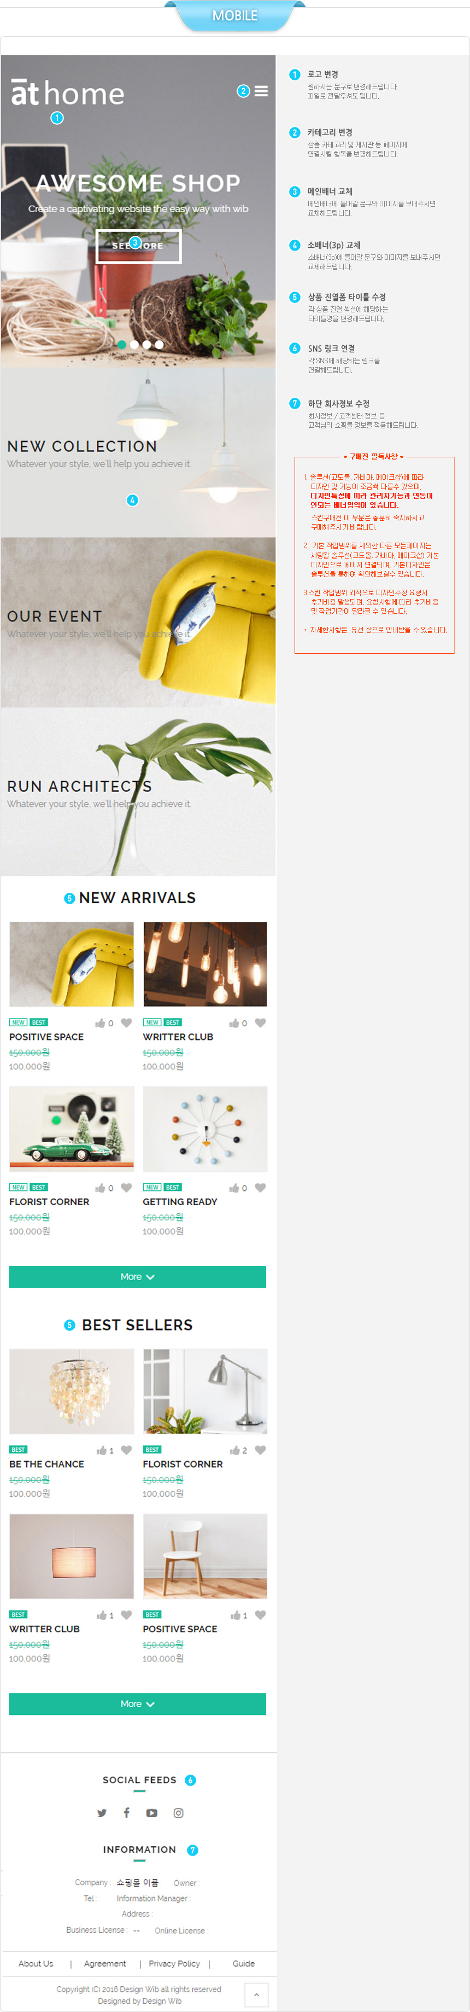Select the first slider dot on main banner

tap(122, 344)
